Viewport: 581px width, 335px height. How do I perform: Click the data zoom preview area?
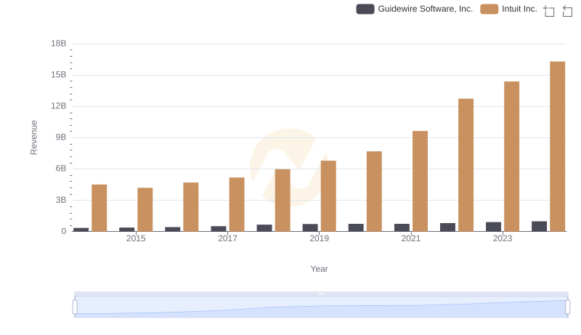point(321,307)
